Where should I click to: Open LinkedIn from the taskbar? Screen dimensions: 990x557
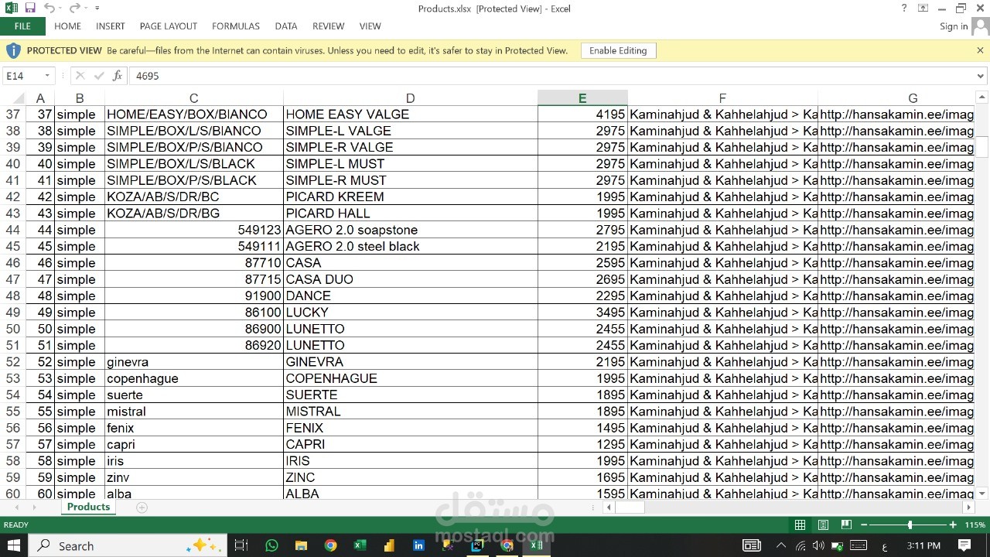coord(418,545)
